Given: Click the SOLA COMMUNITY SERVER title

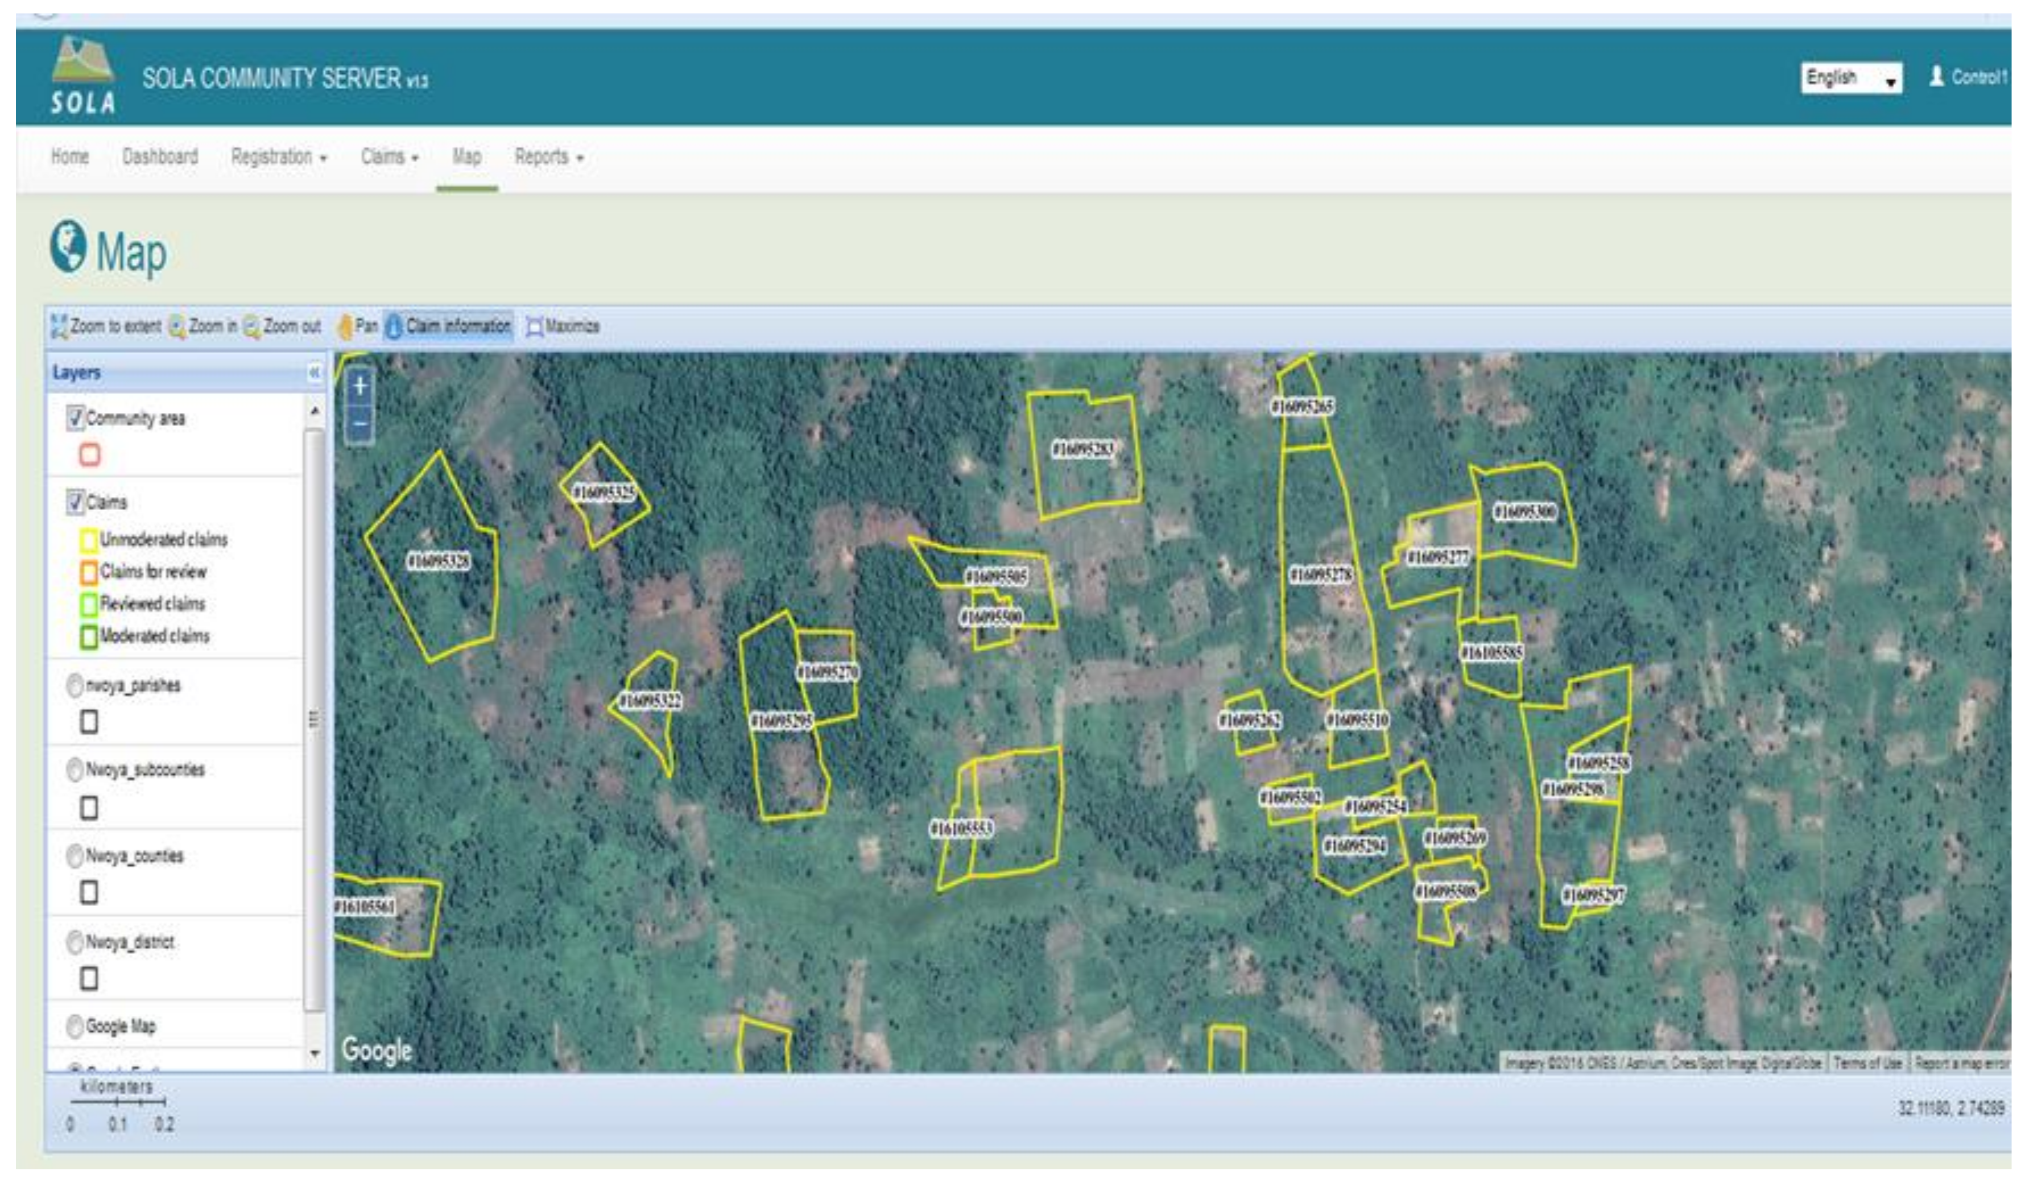Looking at the screenshot, I should 286,78.
